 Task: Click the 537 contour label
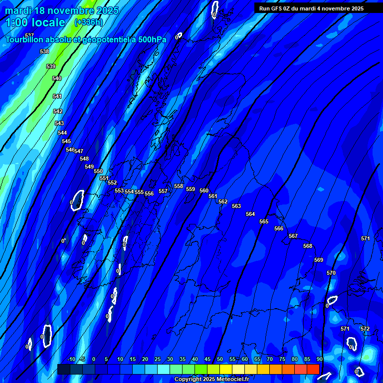pos(29,35)
